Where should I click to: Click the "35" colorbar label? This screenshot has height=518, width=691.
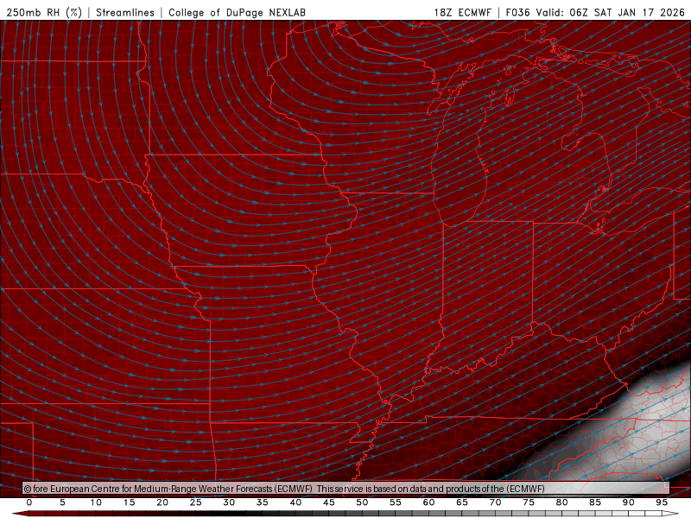[x=263, y=502]
